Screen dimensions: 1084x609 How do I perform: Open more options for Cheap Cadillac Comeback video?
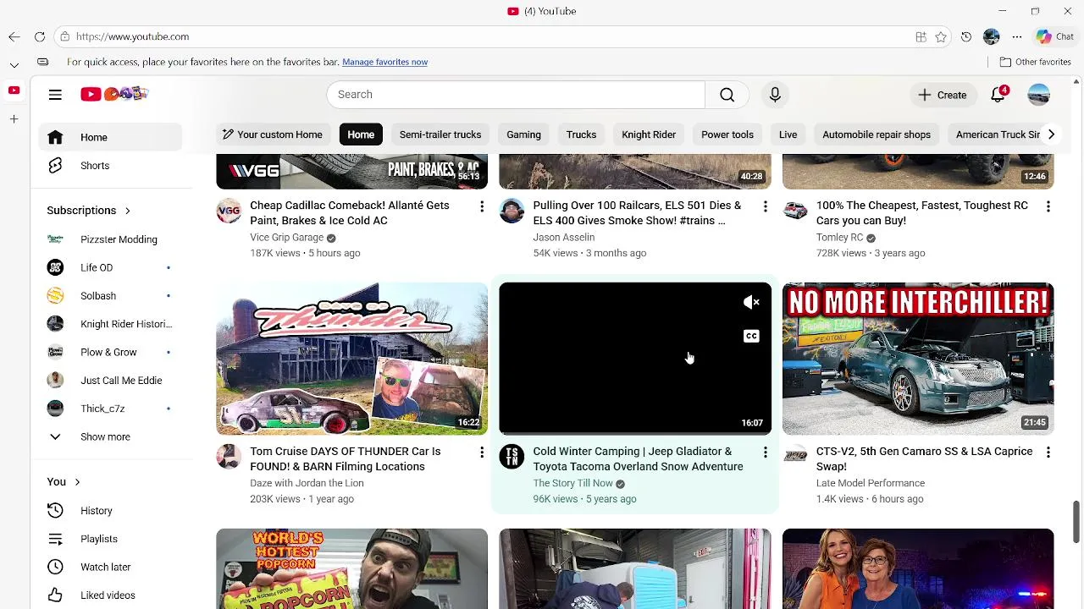pyautogui.click(x=482, y=206)
